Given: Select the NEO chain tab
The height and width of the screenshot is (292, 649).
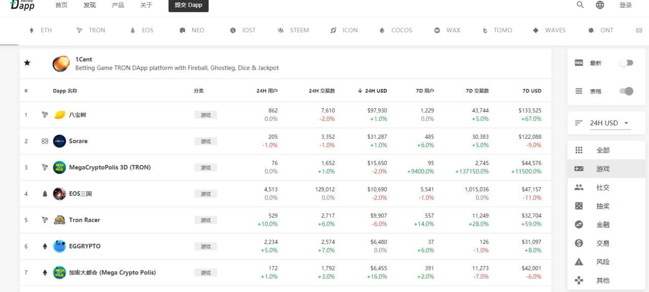Looking at the screenshot, I should click(192, 30).
